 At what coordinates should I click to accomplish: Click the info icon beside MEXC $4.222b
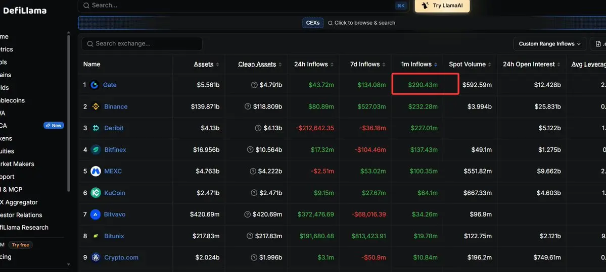[253, 171]
